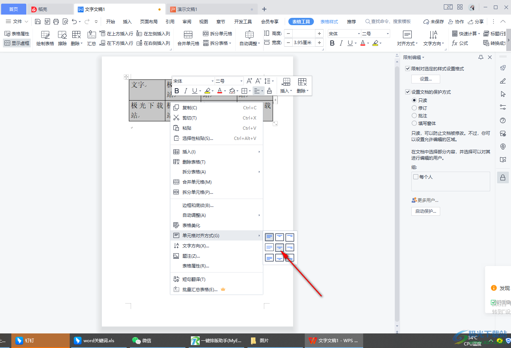The image size is (511, 348).
Task: Toggle 显示虚框 show gridlines button
Action: pos(17,43)
